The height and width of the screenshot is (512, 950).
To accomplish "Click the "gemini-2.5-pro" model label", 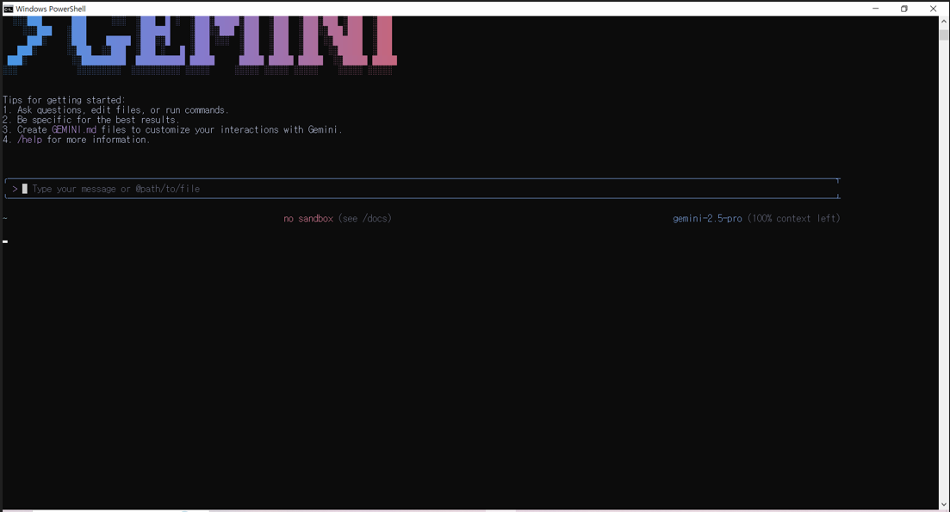I will coord(707,218).
